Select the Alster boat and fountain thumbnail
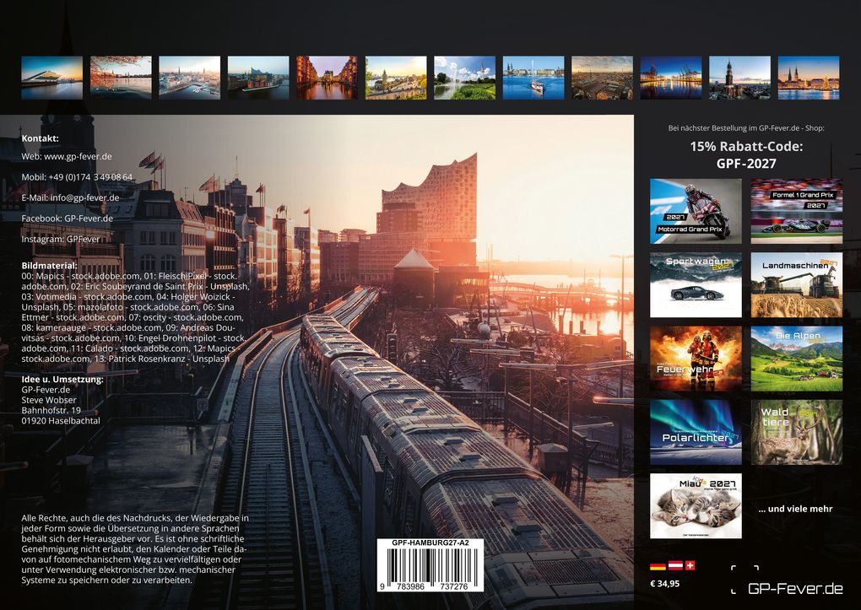 pos(533,78)
